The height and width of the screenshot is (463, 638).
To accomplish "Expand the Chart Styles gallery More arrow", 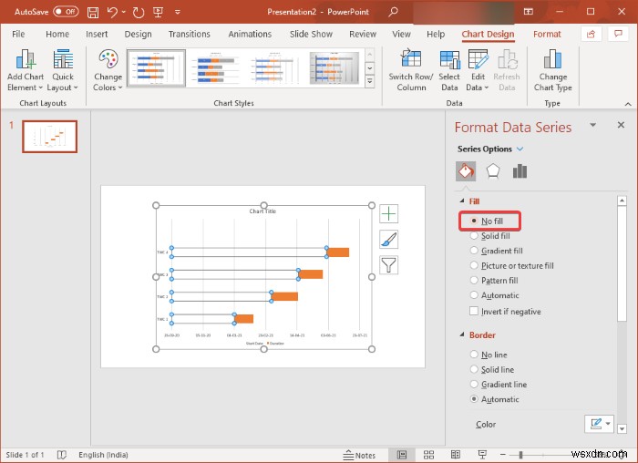I will [x=369, y=81].
